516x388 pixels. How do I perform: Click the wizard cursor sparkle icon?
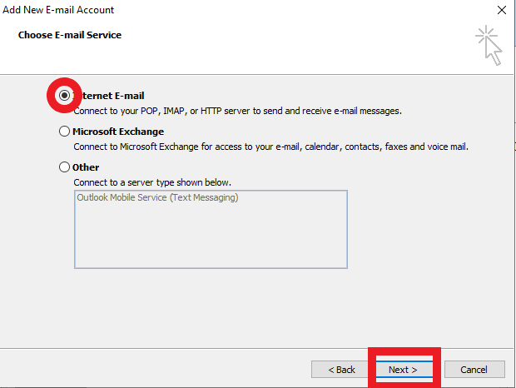[489, 45]
